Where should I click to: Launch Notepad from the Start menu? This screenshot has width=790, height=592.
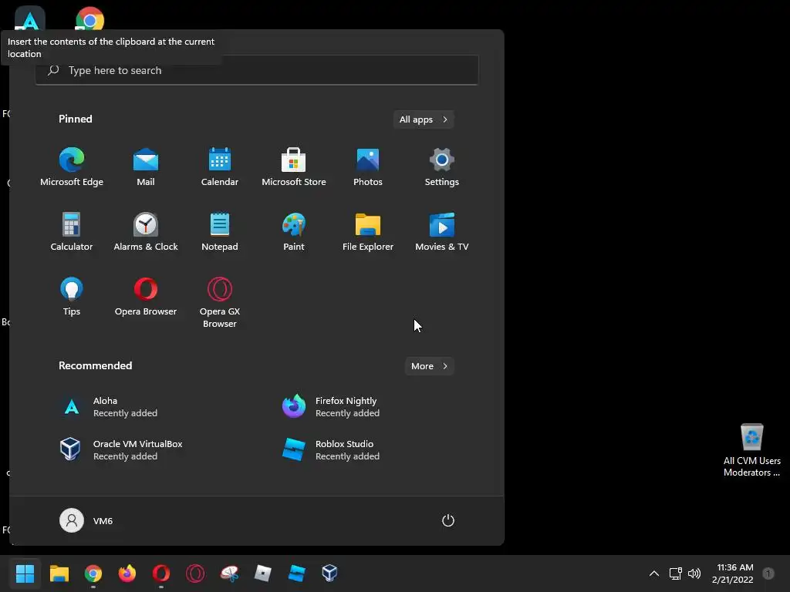click(x=220, y=231)
